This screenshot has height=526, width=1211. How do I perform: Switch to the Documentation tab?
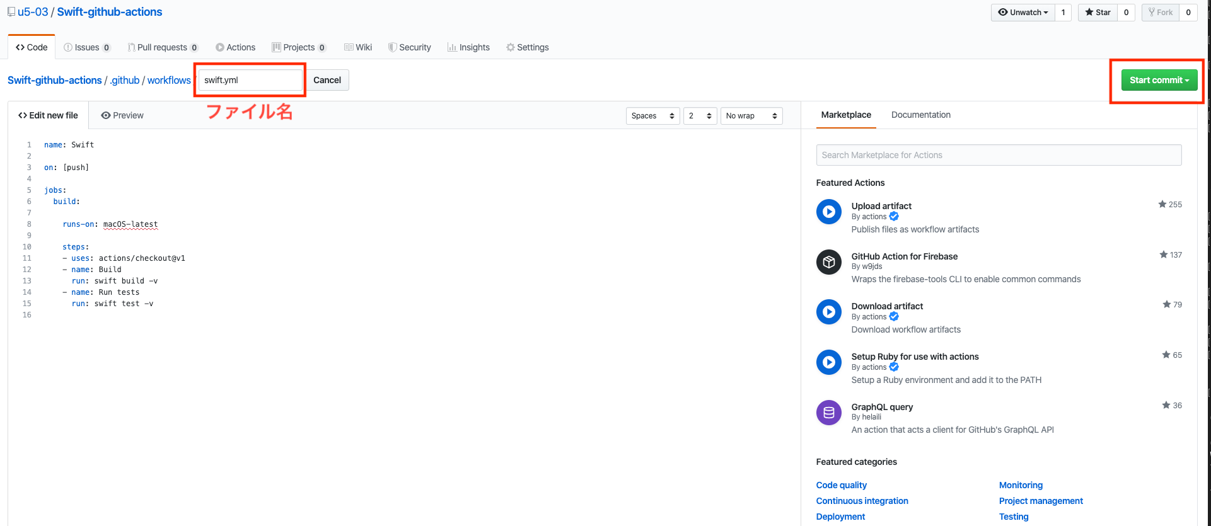pyautogui.click(x=920, y=115)
